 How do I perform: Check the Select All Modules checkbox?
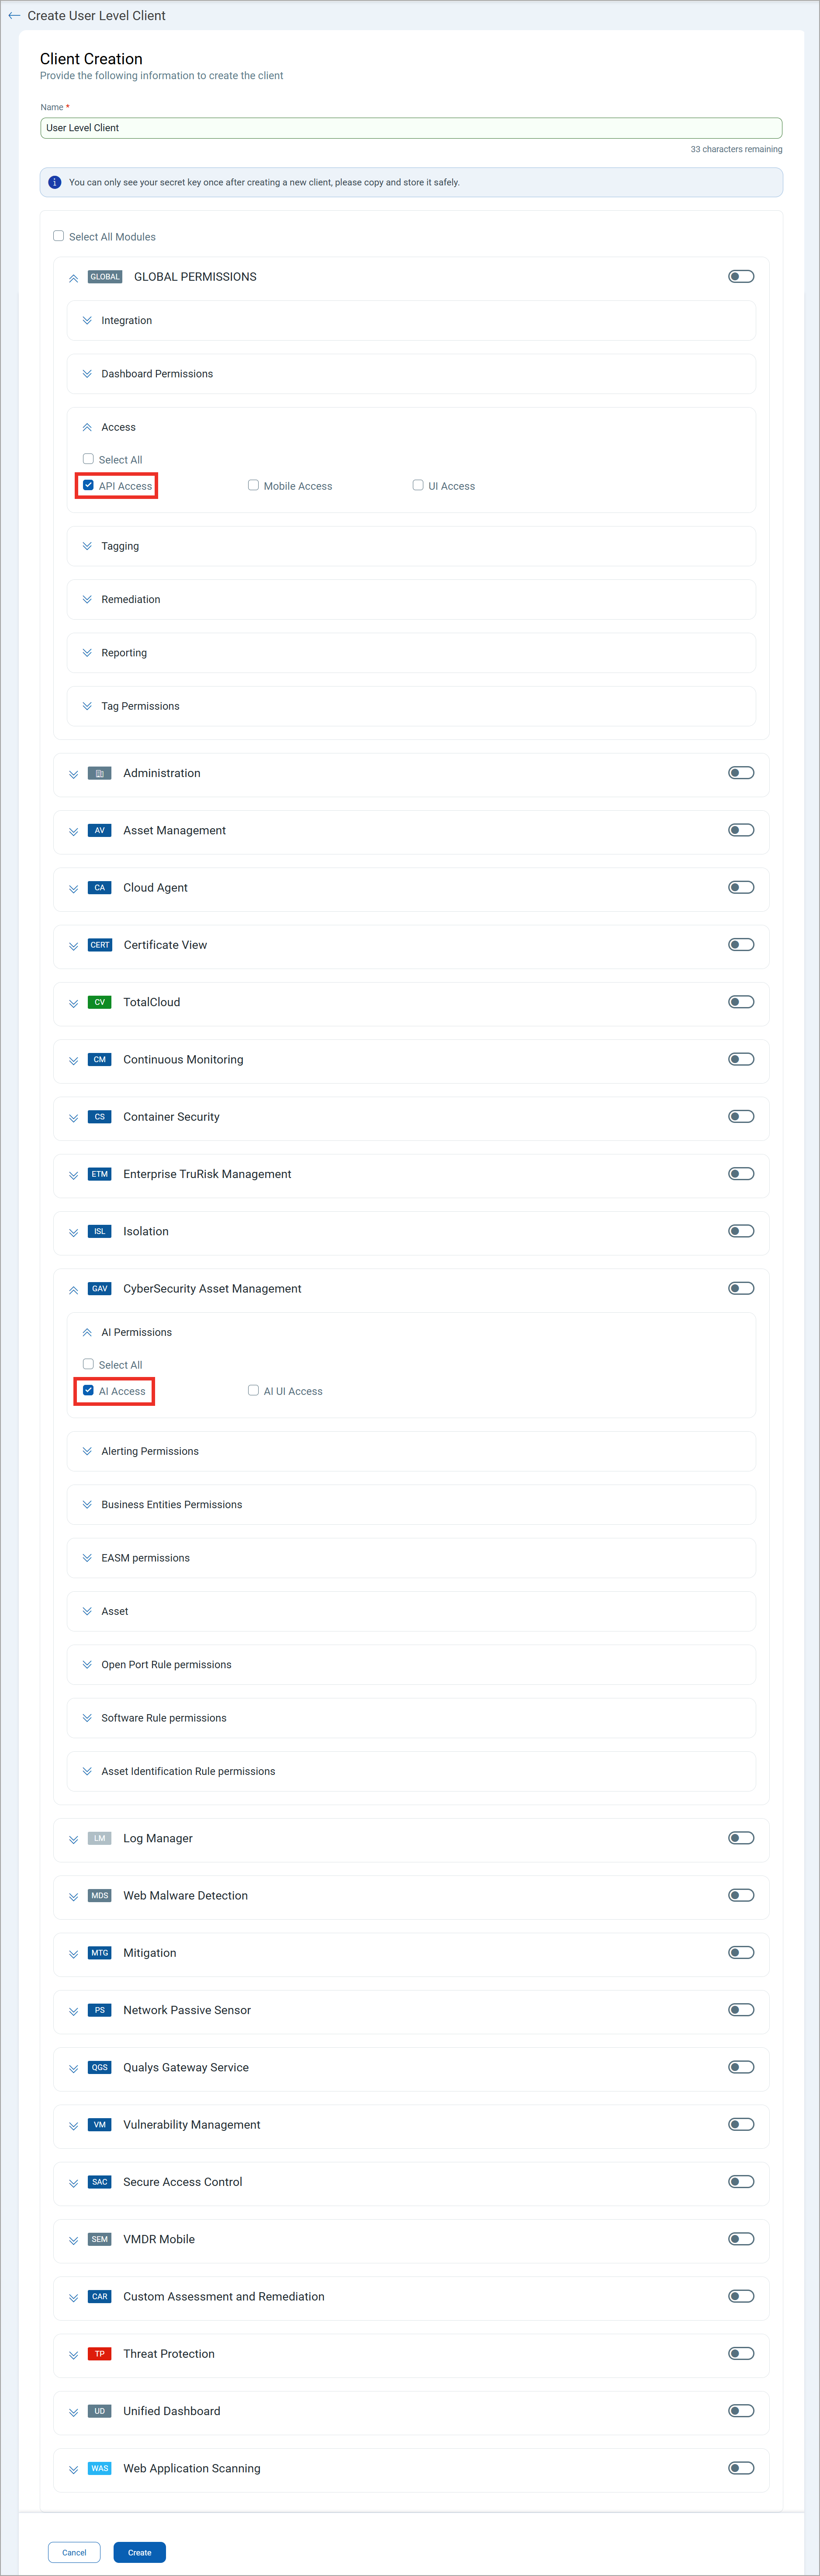59,236
